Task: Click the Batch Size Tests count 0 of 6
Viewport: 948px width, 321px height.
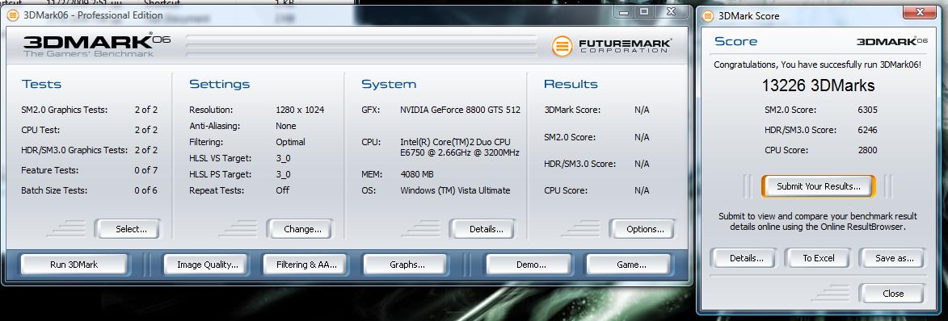Action: [145, 190]
